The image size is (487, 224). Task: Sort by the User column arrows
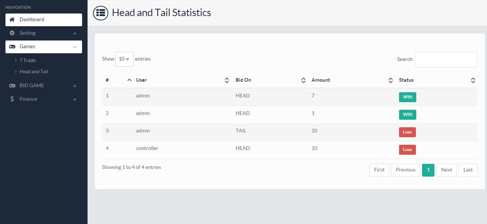tap(227, 80)
